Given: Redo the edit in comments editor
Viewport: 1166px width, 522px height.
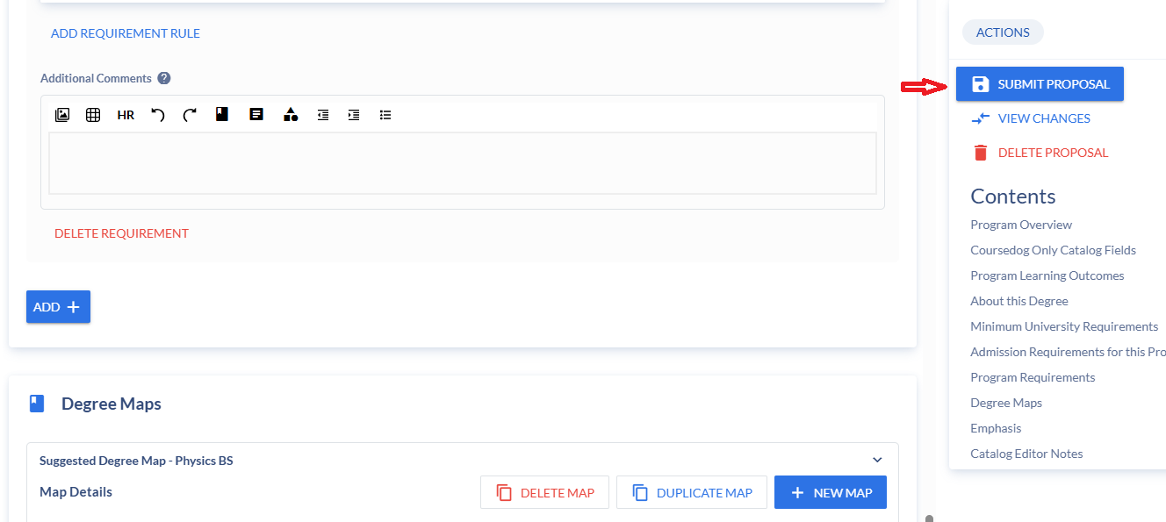Looking at the screenshot, I should [x=190, y=115].
